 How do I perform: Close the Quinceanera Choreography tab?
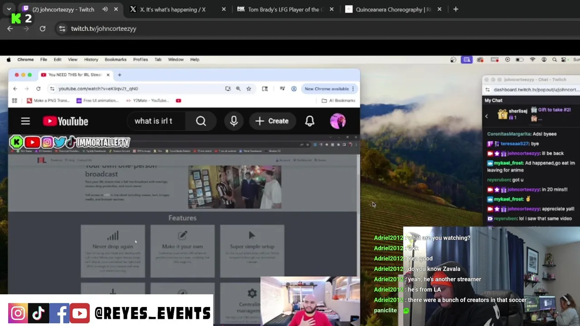[x=439, y=9]
